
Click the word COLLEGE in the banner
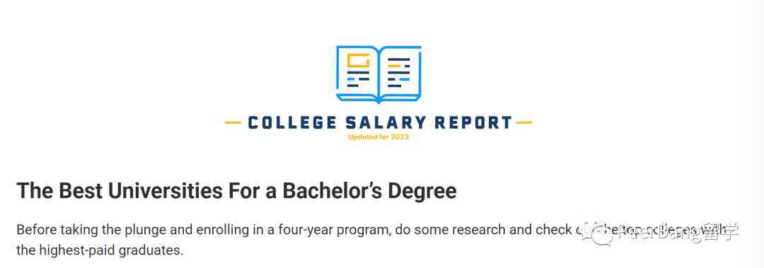[292, 123]
